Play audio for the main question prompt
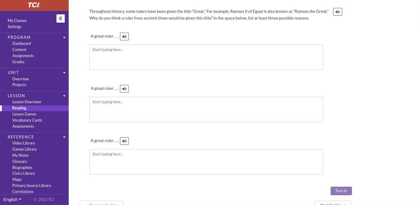Image resolution: width=417 pixels, height=205 pixels. coord(337,12)
